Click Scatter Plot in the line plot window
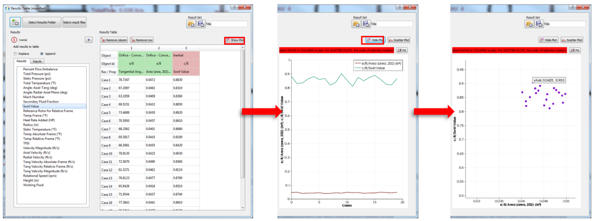This screenshot has height=221, width=593. [x=399, y=39]
